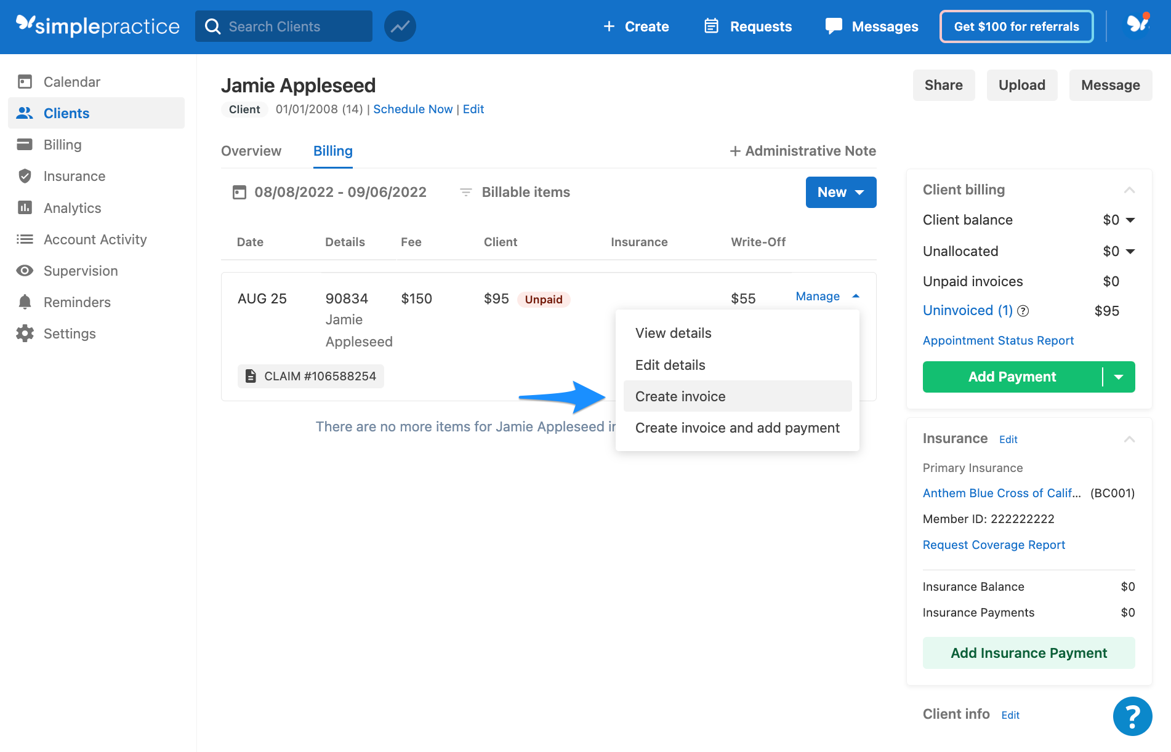Open the Billable items filter

[515, 193]
